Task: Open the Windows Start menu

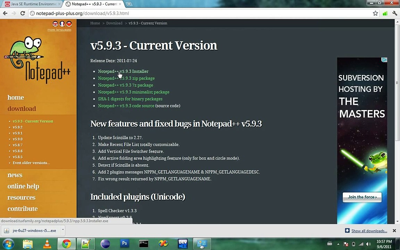Action: (8, 244)
